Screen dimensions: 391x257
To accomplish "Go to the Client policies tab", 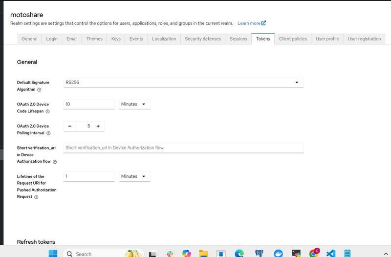I will pyautogui.click(x=293, y=39).
